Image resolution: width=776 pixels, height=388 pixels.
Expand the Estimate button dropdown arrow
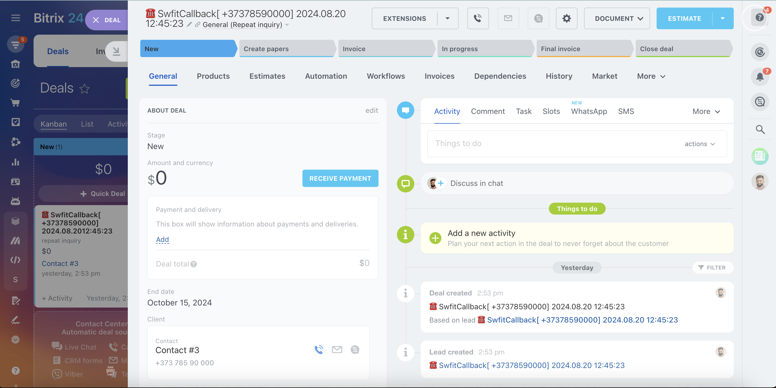pos(723,18)
